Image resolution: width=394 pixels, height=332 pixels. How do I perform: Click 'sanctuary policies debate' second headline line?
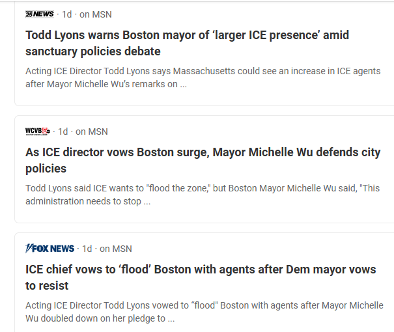(92, 51)
